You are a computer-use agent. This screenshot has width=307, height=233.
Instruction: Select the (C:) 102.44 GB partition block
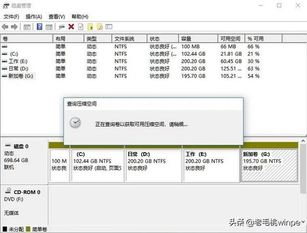pos(97,166)
